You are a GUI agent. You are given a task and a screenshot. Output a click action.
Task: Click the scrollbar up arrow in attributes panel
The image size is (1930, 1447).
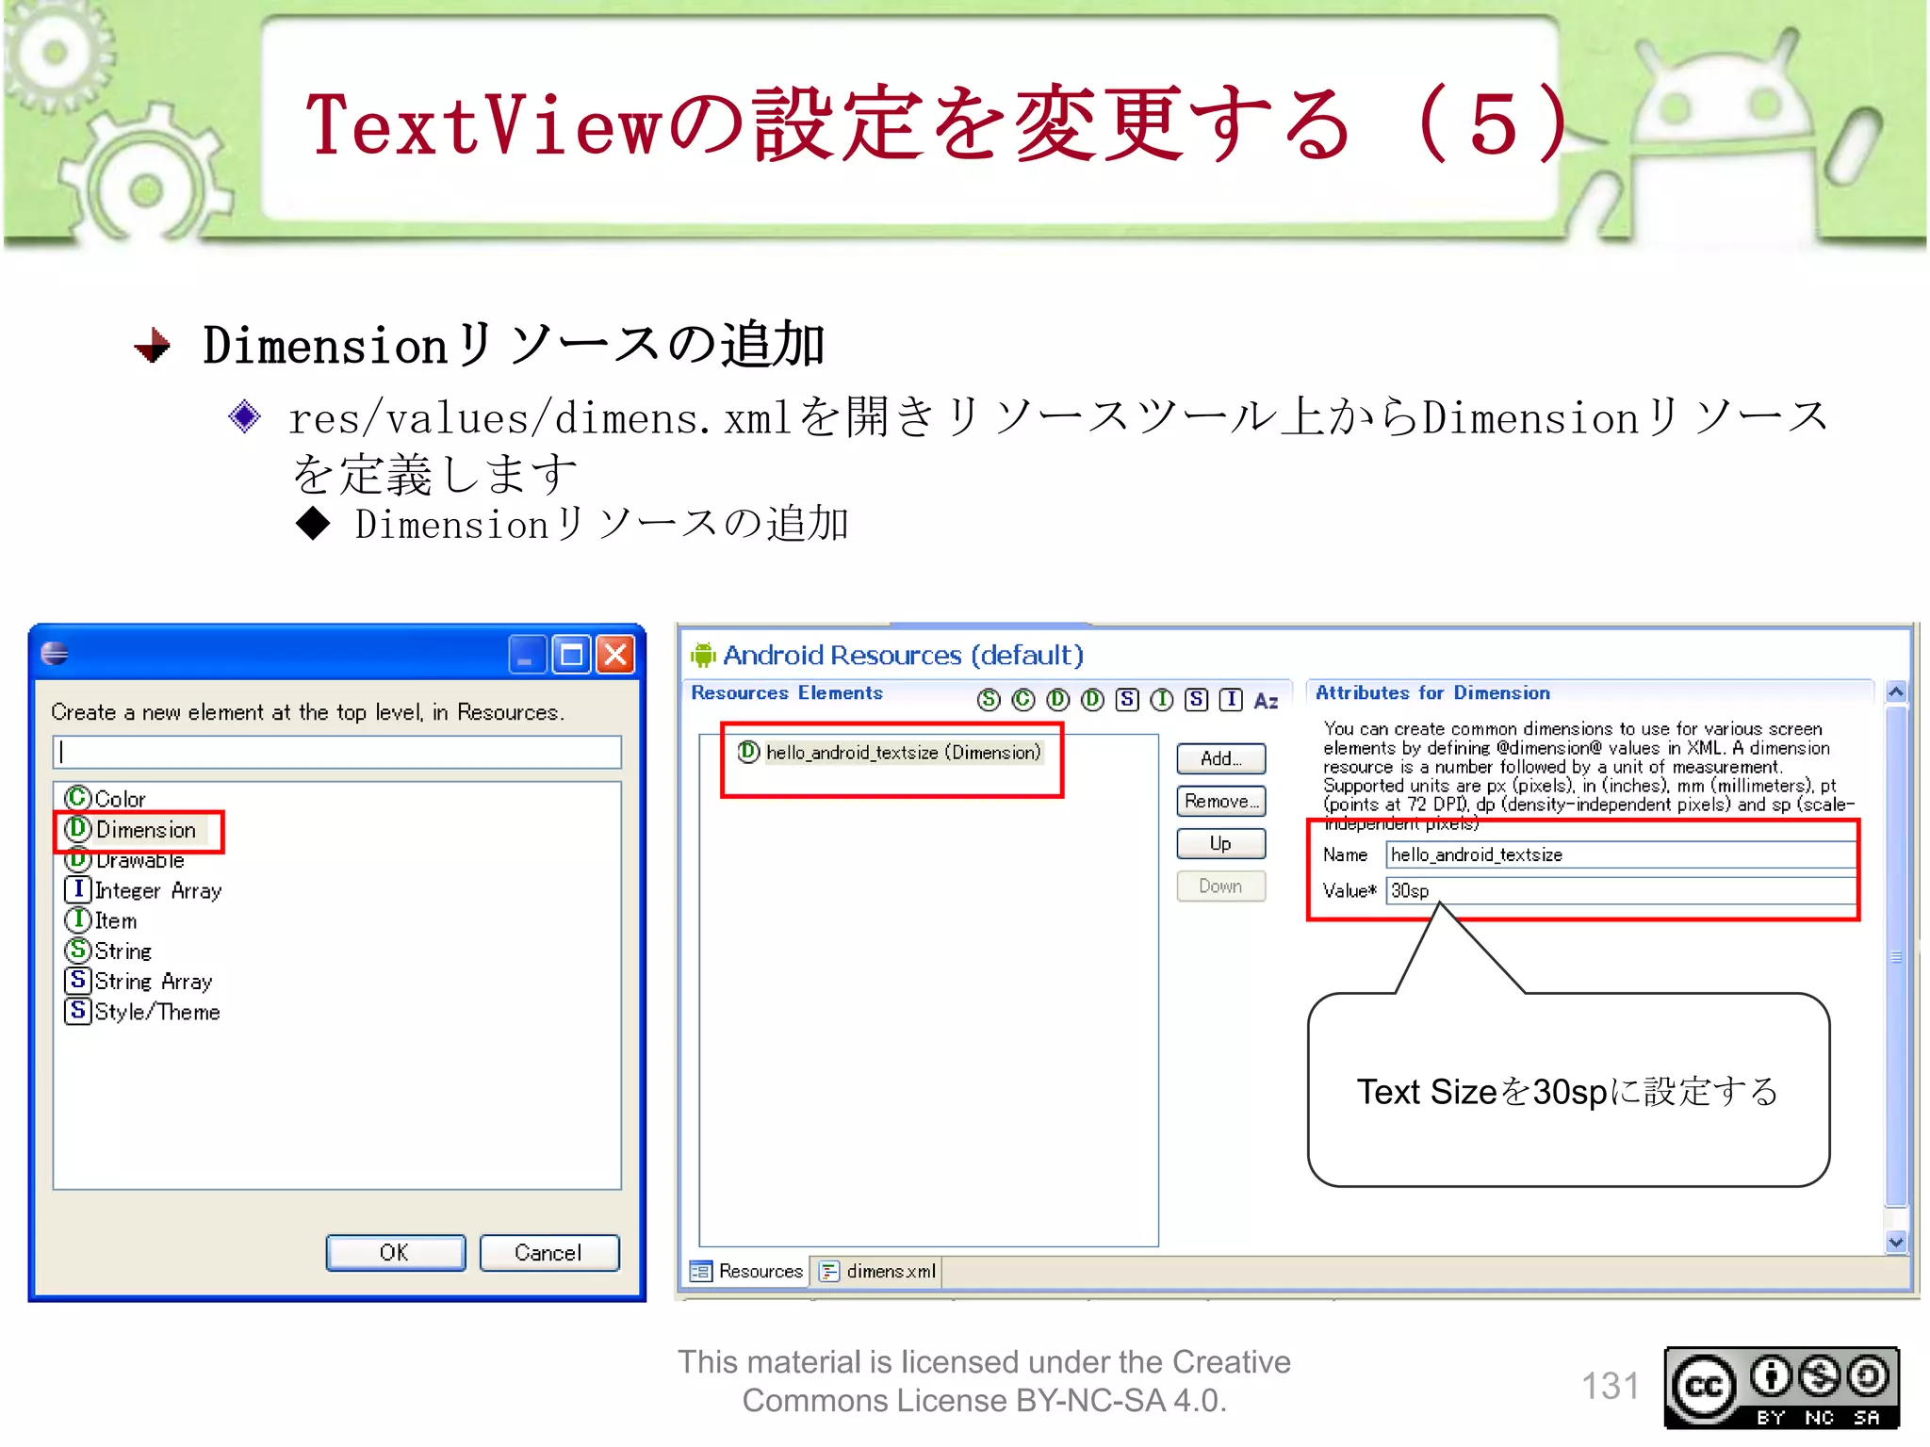pyautogui.click(x=1896, y=692)
